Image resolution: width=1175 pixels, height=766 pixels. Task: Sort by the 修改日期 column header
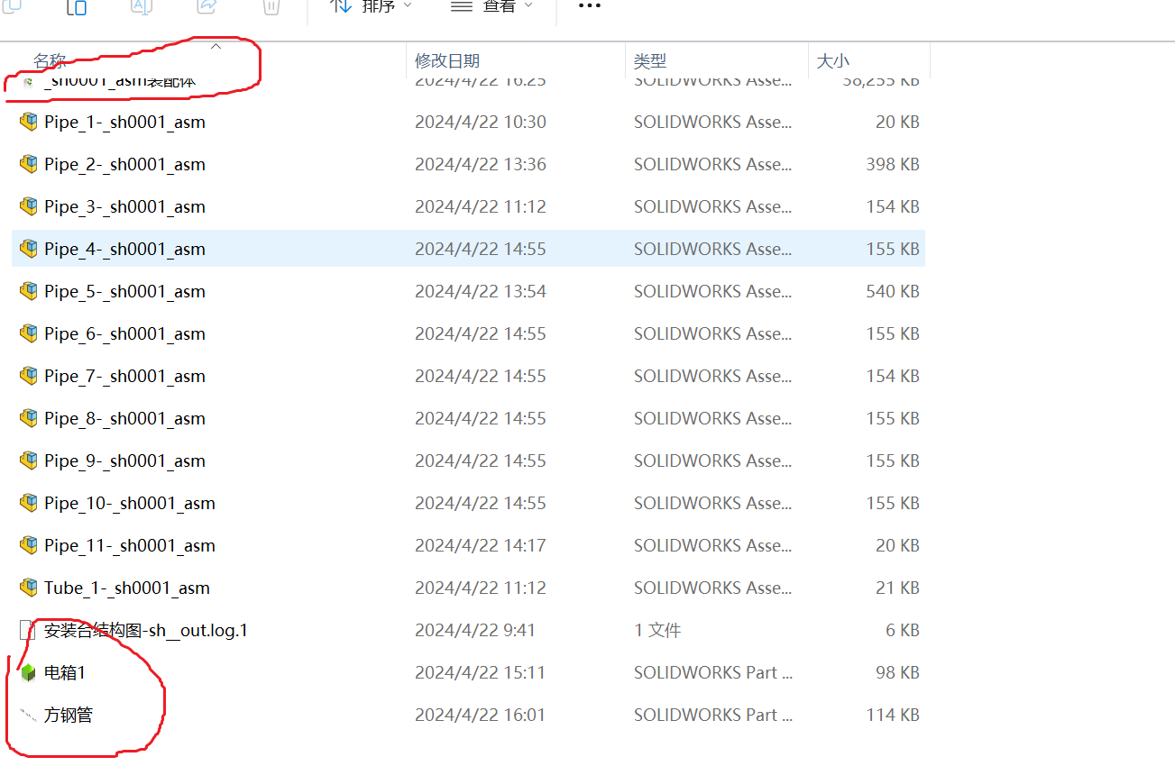(447, 60)
